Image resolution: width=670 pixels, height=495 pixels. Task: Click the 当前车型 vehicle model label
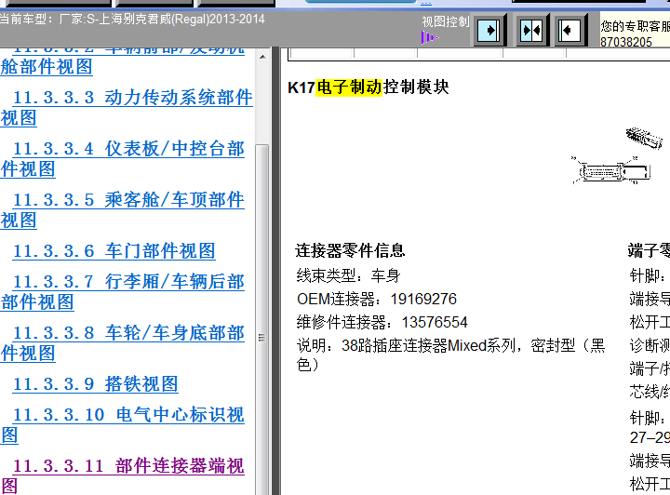[x=132, y=20]
